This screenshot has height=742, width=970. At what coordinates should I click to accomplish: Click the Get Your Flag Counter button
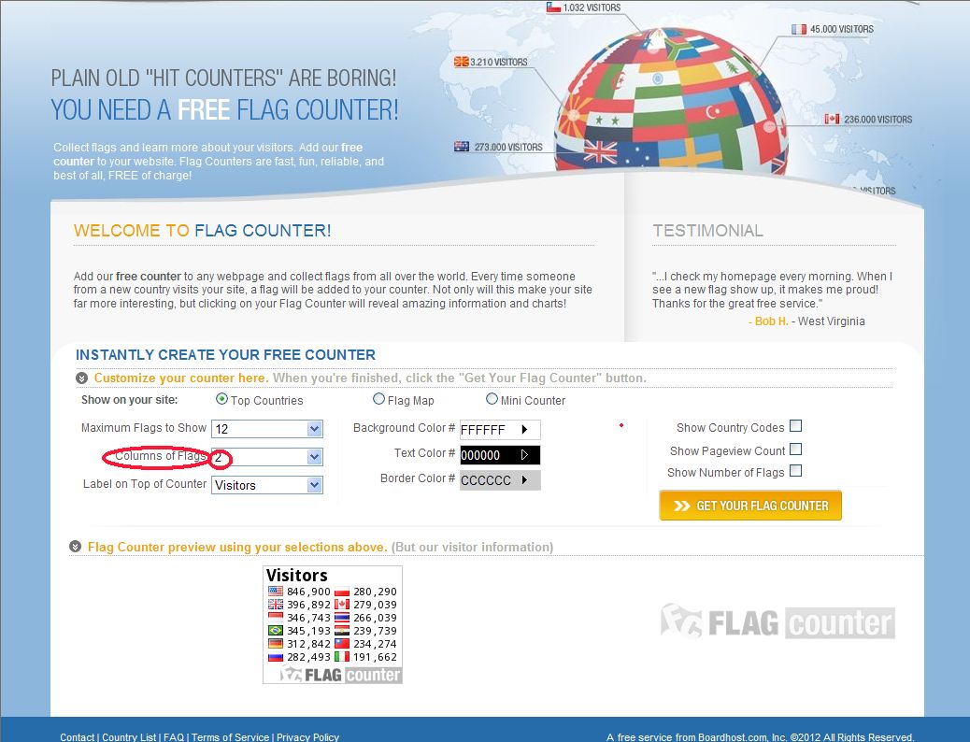750,506
